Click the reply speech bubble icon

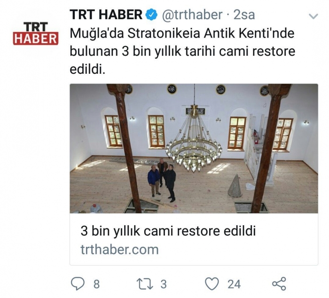tap(78, 284)
